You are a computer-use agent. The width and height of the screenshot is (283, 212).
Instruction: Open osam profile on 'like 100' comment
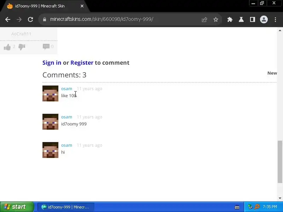(67, 89)
